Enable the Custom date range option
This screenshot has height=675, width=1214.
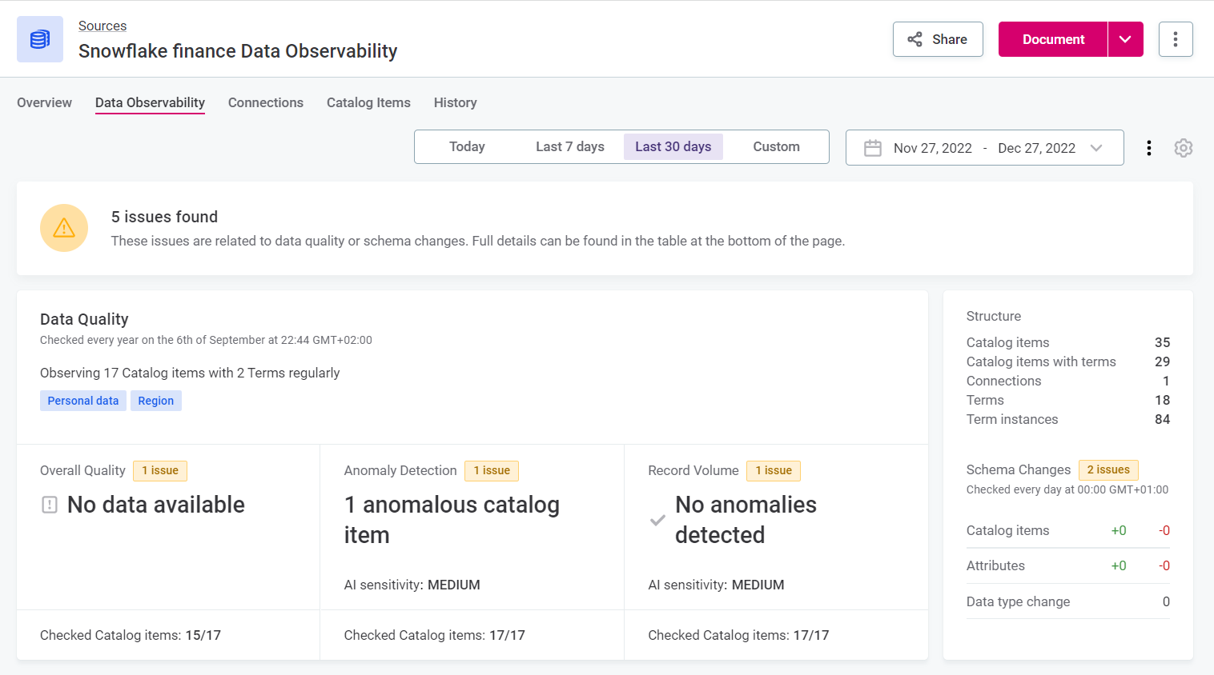(x=776, y=146)
